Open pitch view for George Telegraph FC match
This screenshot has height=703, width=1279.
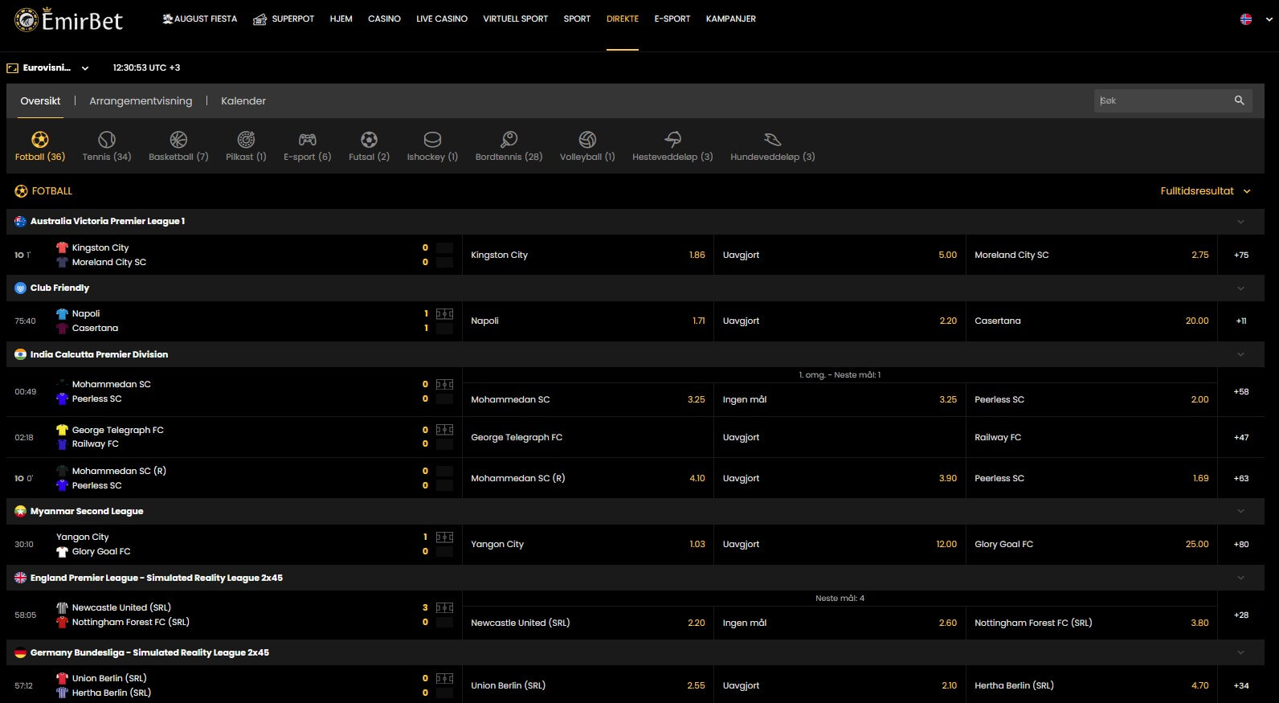(x=444, y=430)
